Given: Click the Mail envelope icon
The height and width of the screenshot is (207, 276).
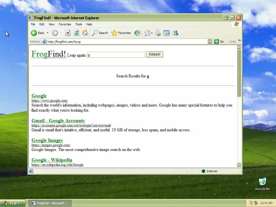Looking at the screenshot, I should click(147, 33).
